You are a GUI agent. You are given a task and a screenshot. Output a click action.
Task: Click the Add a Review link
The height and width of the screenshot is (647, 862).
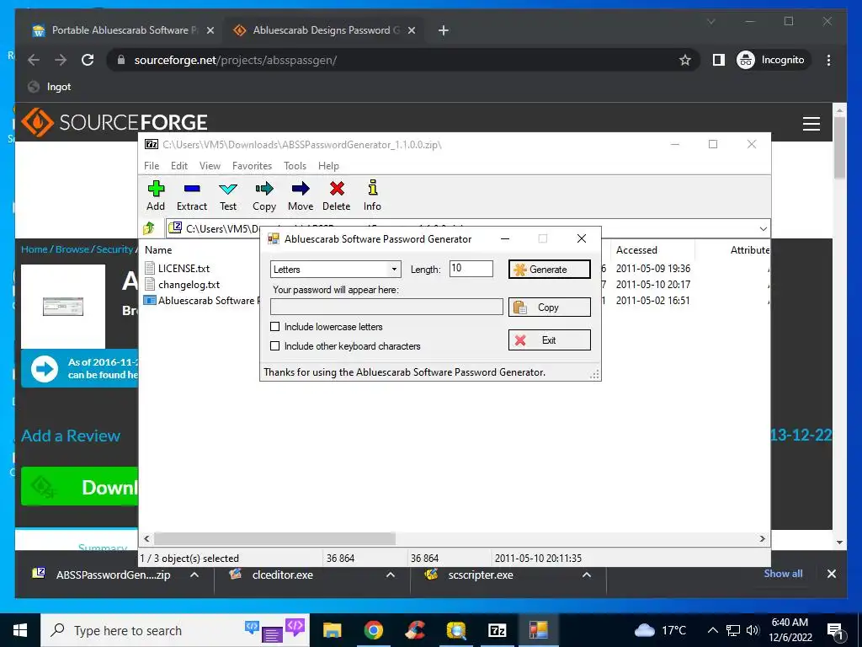[x=71, y=436]
